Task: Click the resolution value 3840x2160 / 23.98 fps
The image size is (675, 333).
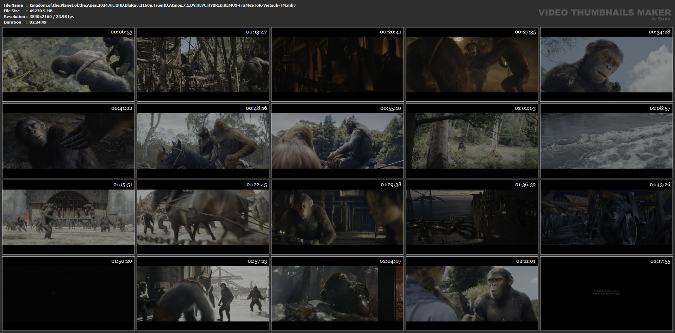Action: (x=52, y=17)
